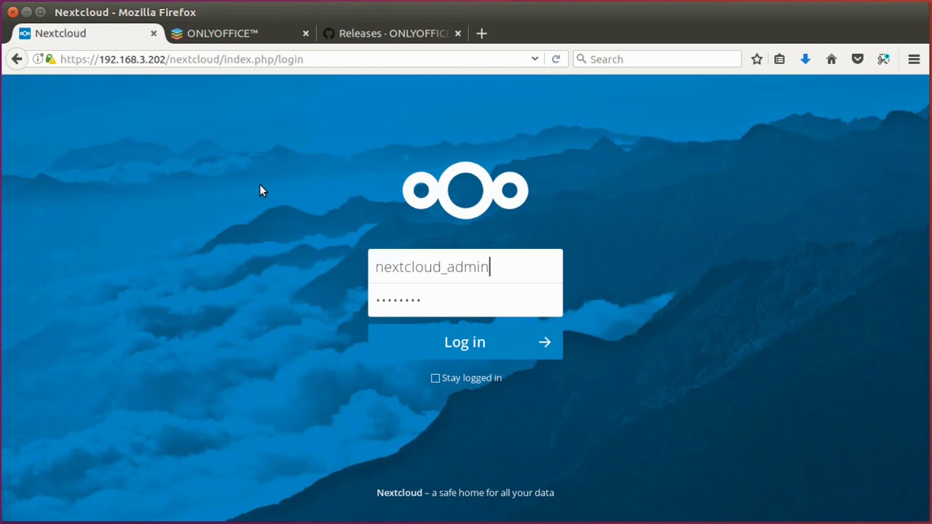
Task: Go back with the browser back arrow
Action: coord(17,59)
